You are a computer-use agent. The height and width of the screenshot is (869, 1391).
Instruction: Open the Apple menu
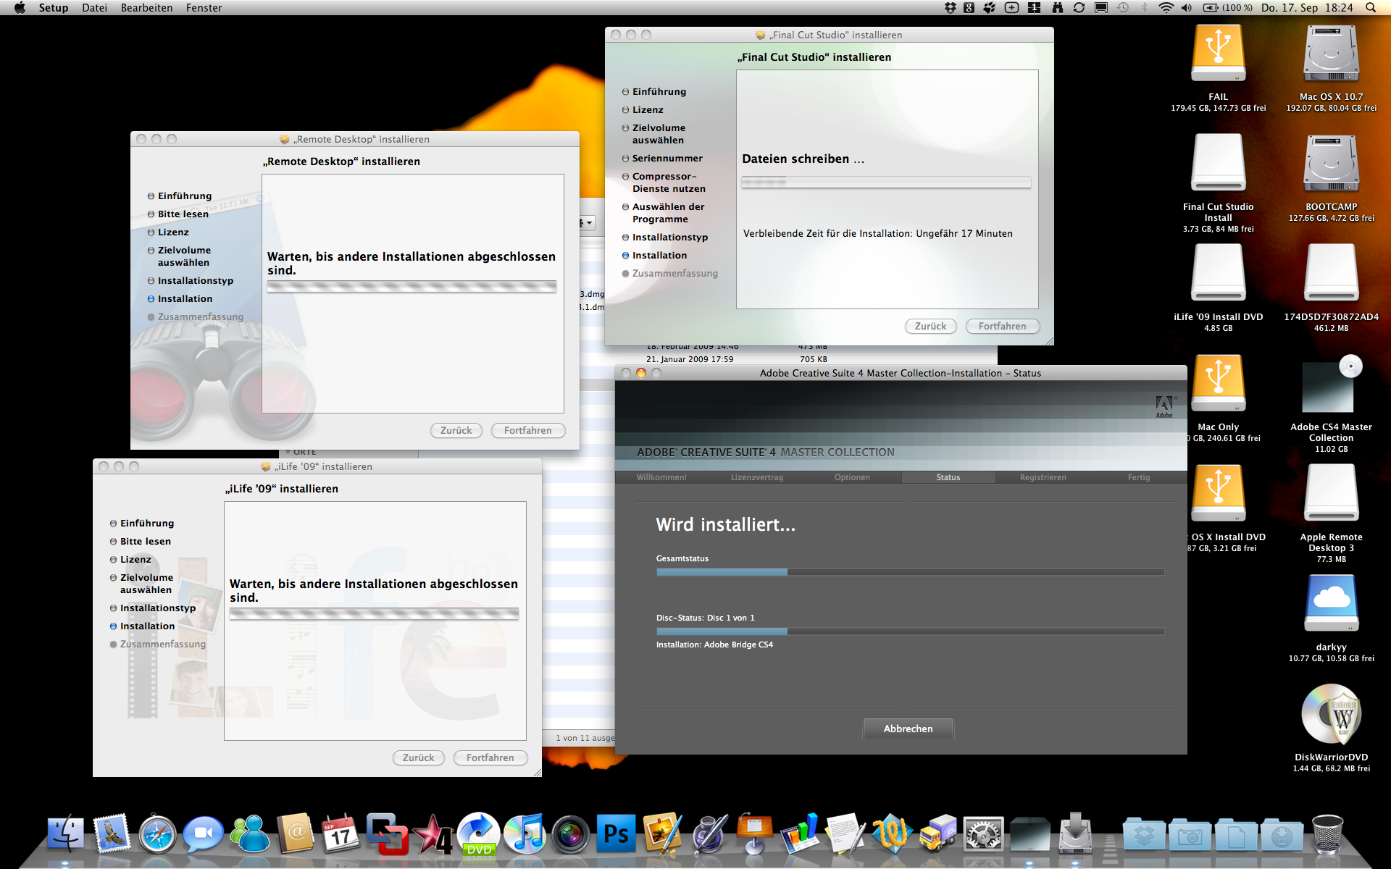click(x=20, y=7)
